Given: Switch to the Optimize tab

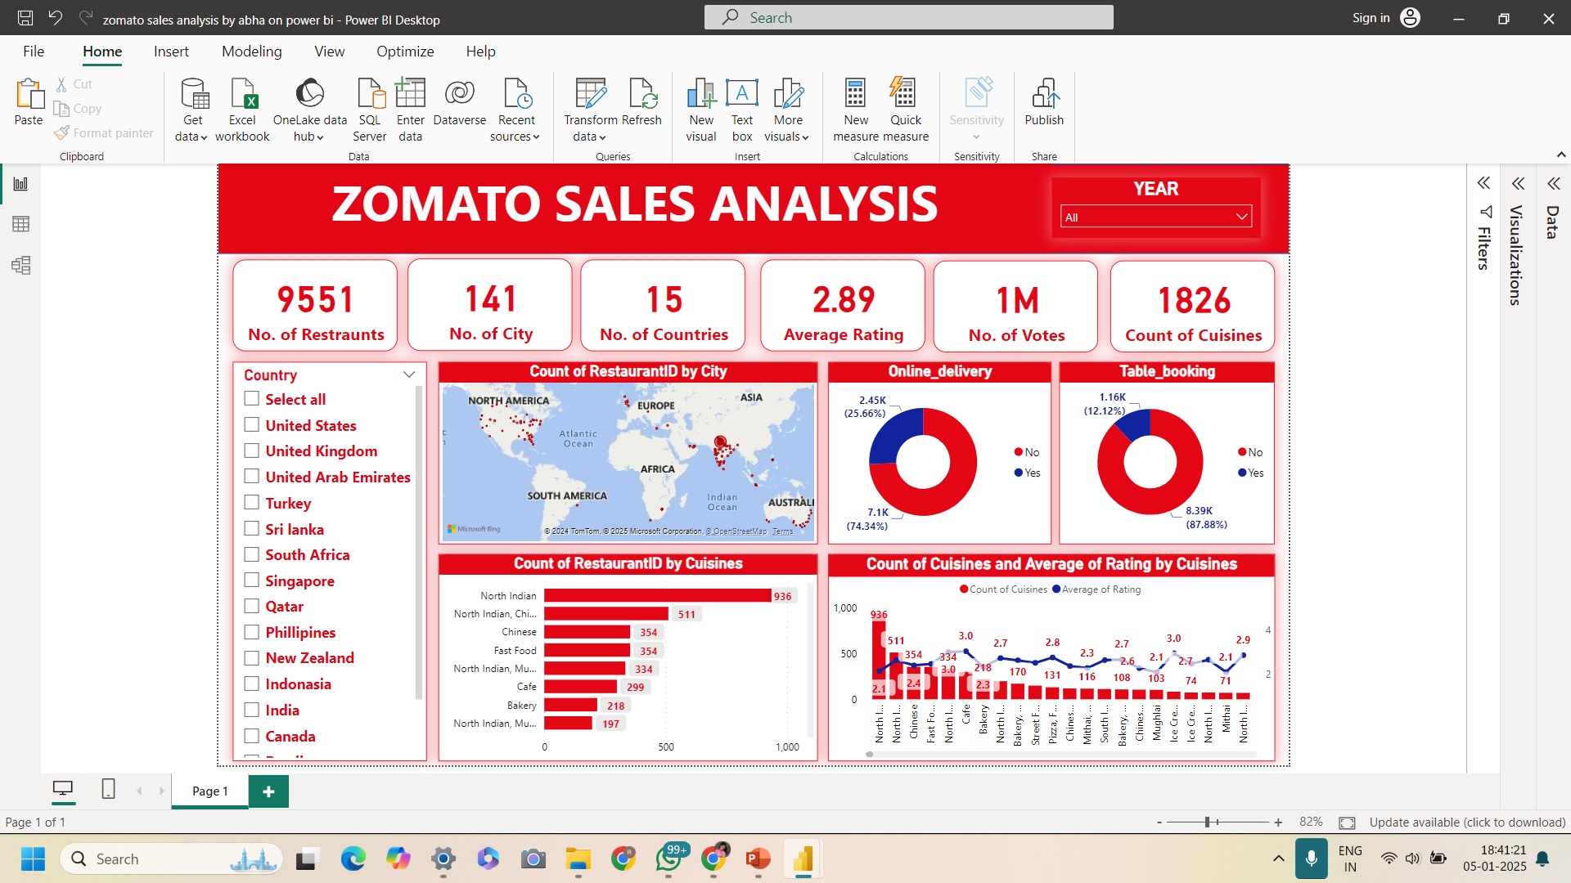Looking at the screenshot, I should pyautogui.click(x=405, y=52).
